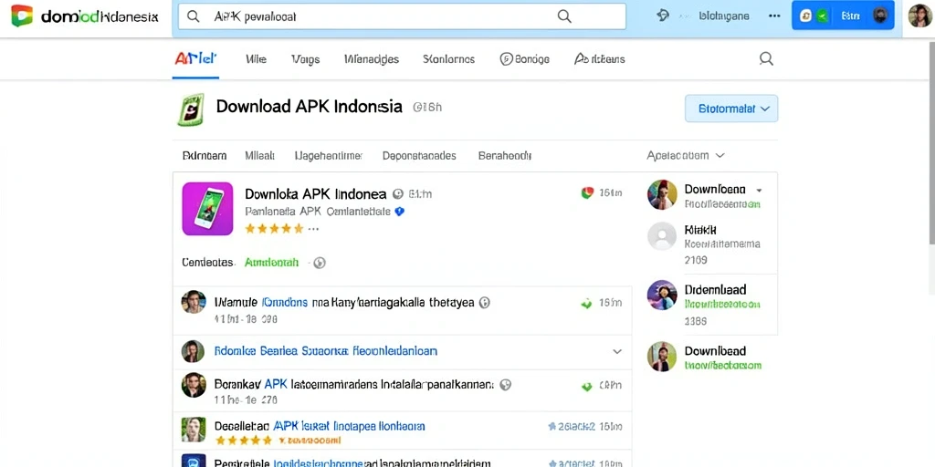The width and height of the screenshot is (935, 467).
Task: Click the vertical scrollbar at the right edge
Action: tap(931, 141)
